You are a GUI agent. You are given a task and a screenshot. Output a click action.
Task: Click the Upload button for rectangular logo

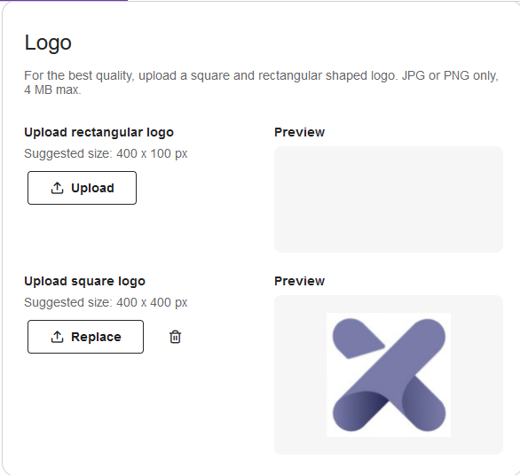(82, 188)
